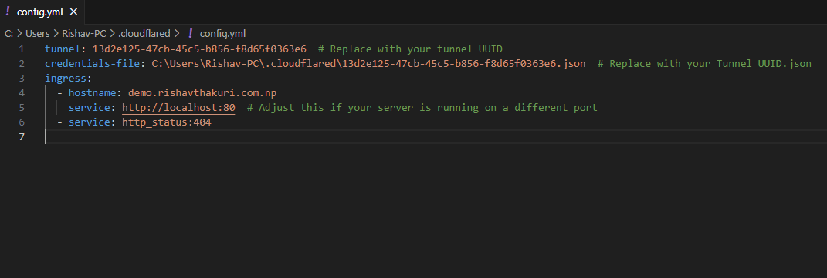Viewport: 827px width, 278px height.
Task: Open the Users breadcrumb folder
Action: coord(37,33)
